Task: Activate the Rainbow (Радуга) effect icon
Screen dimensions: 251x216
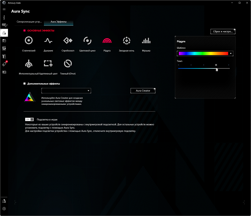Action: (107, 41)
